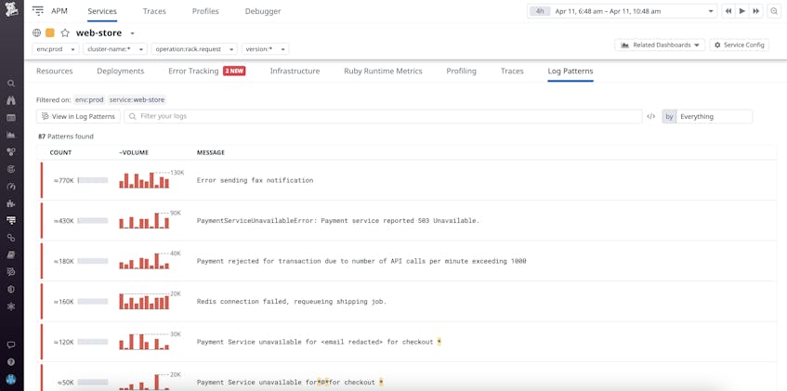Click the highlighted APM icon in sidebar
Screen dimensions: 787x391
pyautogui.click(x=11, y=220)
